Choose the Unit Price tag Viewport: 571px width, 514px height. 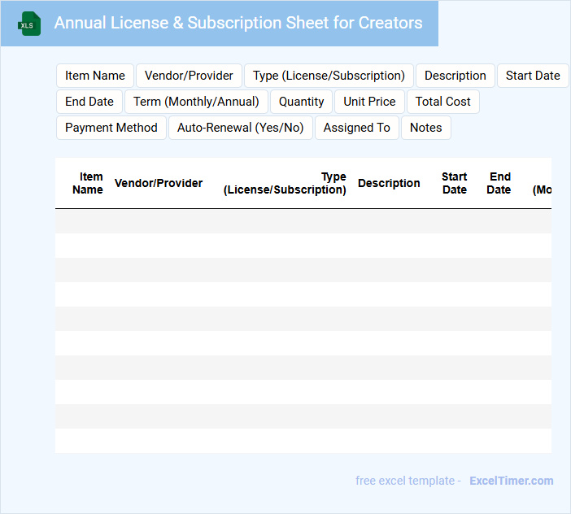(369, 102)
